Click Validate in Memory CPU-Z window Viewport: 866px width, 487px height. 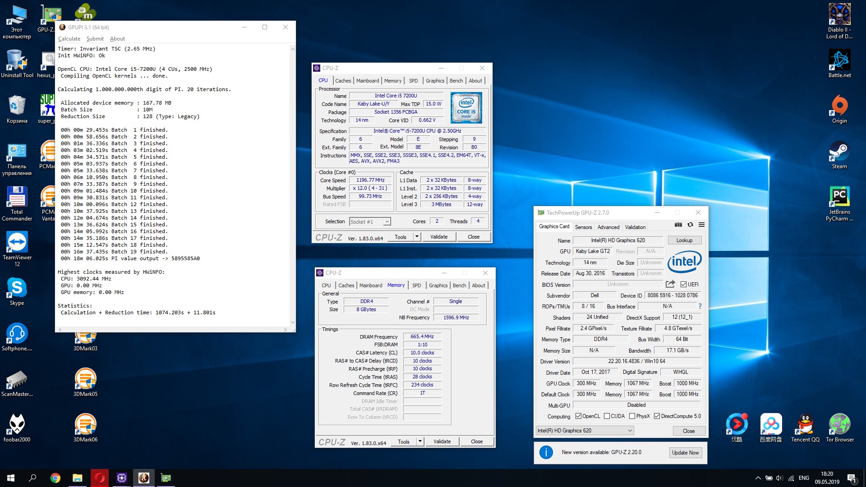tap(442, 441)
